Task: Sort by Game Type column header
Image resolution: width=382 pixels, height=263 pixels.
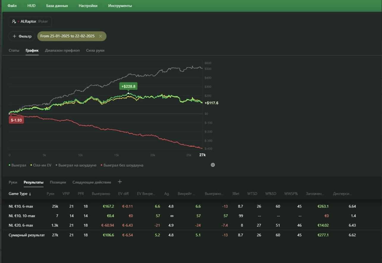Action: pos(20,194)
